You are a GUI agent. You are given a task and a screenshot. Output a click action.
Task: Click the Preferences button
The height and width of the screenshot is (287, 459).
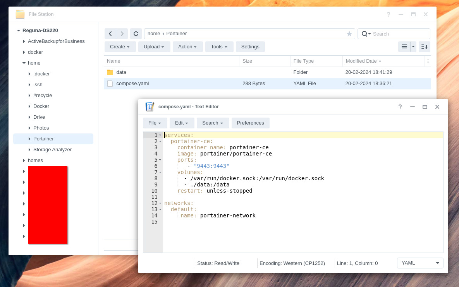click(250, 123)
